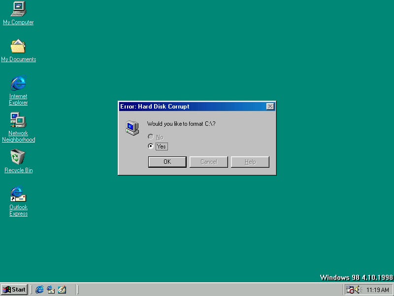Screen dimensions: 394x296
Task: Click the Show Desktop quick launch icon
Action: pyautogui.click(x=62, y=290)
